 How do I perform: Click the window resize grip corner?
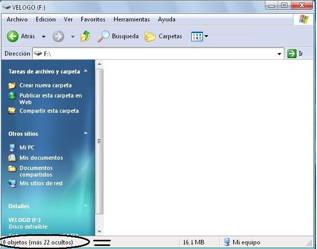tap(309, 243)
